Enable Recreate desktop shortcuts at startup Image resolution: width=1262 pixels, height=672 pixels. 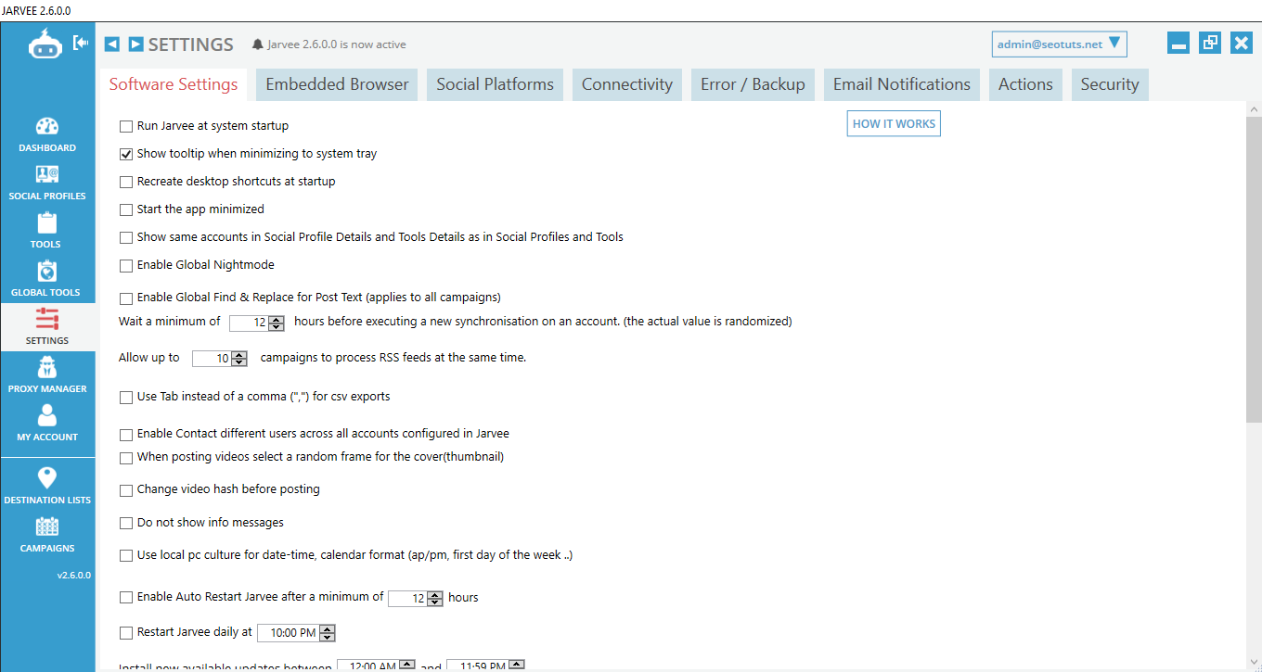(126, 182)
